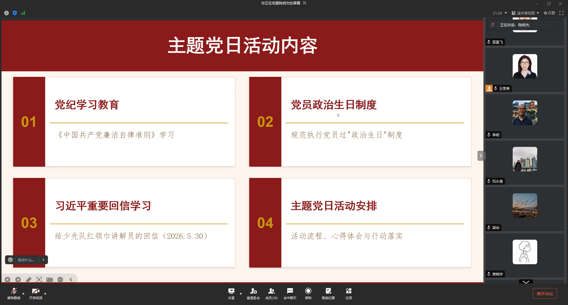Click the 说点什么 chat input box
The height and width of the screenshot is (305, 568).
[26, 260]
